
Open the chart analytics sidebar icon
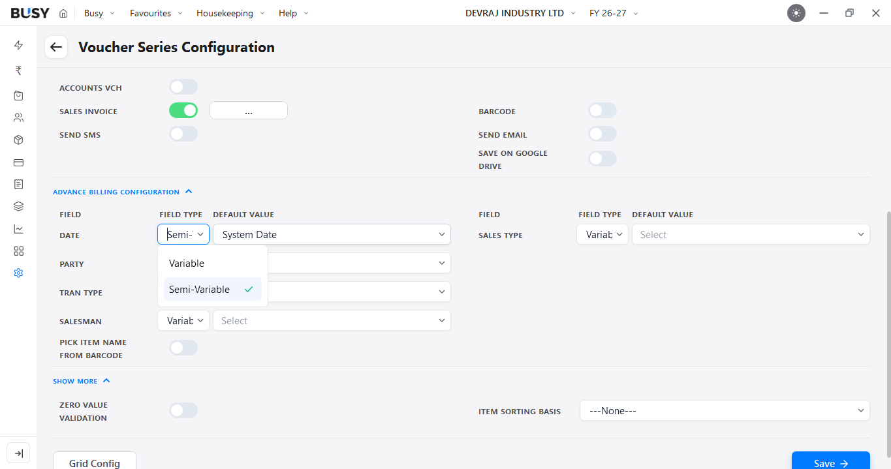[x=18, y=229]
